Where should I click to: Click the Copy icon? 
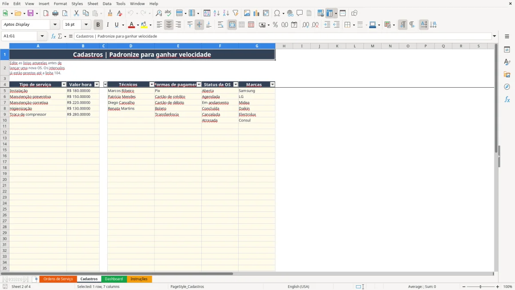point(86,13)
